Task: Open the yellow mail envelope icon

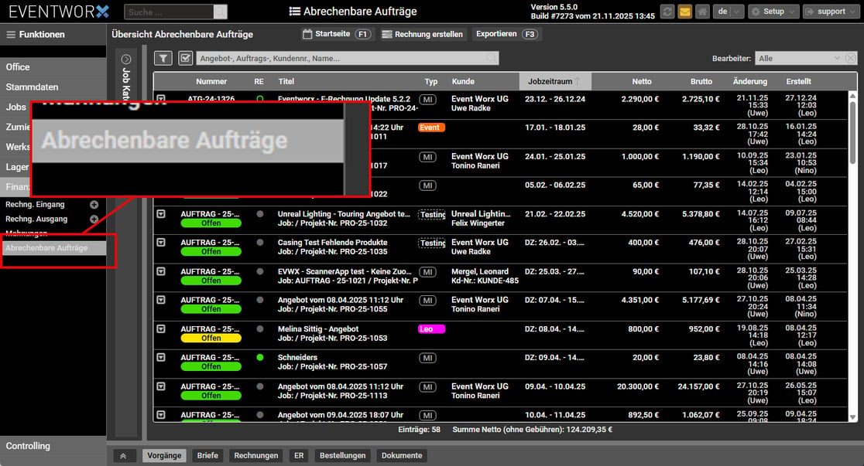Action: point(684,12)
